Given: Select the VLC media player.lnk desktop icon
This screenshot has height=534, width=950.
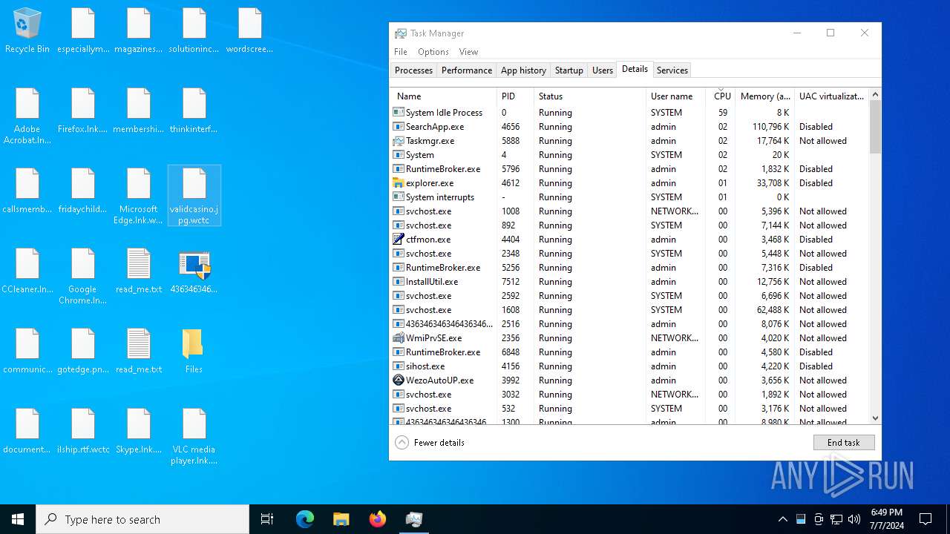Looking at the screenshot, I should click(x=194, y=436).
